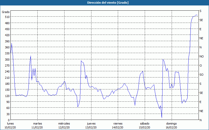This screenshot has height=130, width=209.
Task: Click the 'N' label beside the 360 gridline
Action: pos(200,47)
